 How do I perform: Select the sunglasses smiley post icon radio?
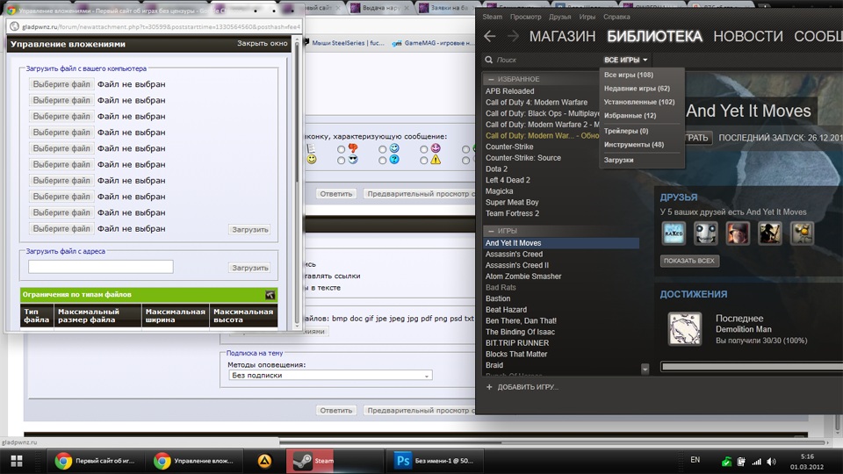click(341, 160)
